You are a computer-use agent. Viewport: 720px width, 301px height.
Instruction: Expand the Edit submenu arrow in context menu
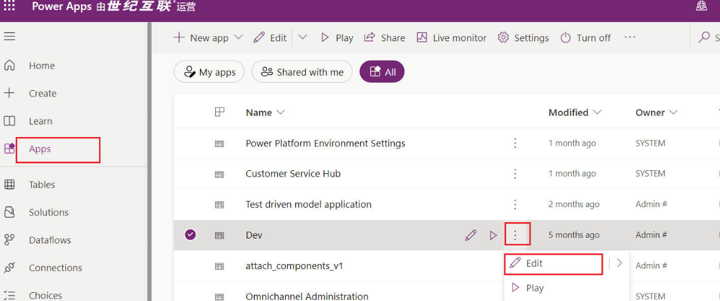[620, 263]
